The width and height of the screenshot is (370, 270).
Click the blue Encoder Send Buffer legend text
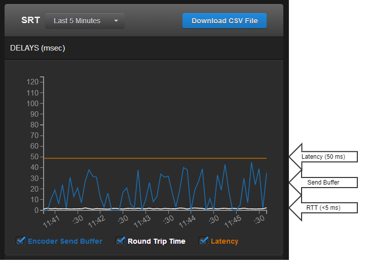(65, 242)
